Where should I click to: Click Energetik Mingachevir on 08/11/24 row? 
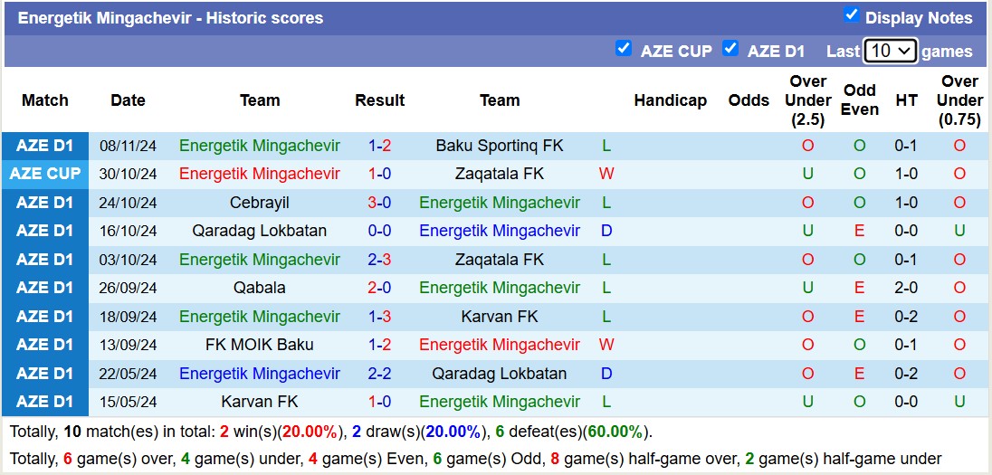click(x=260, y=146)
